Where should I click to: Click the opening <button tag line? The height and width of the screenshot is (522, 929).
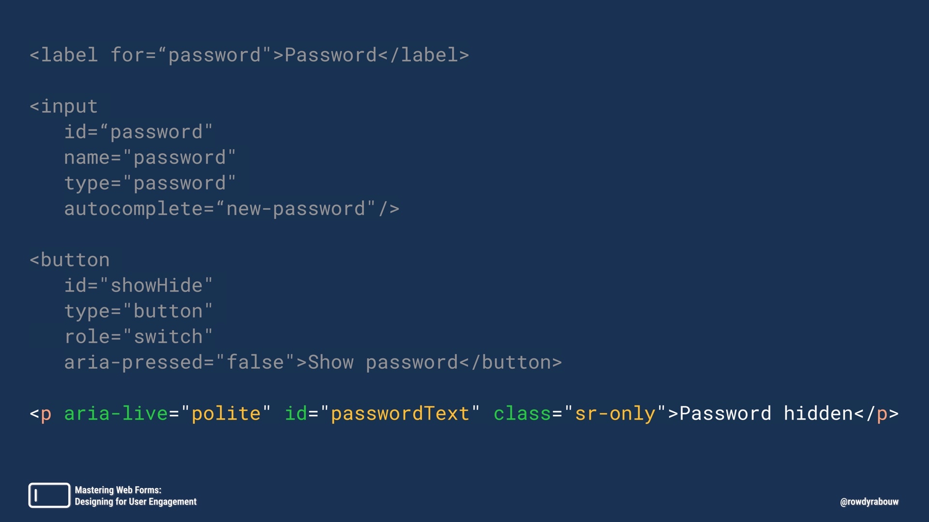click(x=70, y=260)
